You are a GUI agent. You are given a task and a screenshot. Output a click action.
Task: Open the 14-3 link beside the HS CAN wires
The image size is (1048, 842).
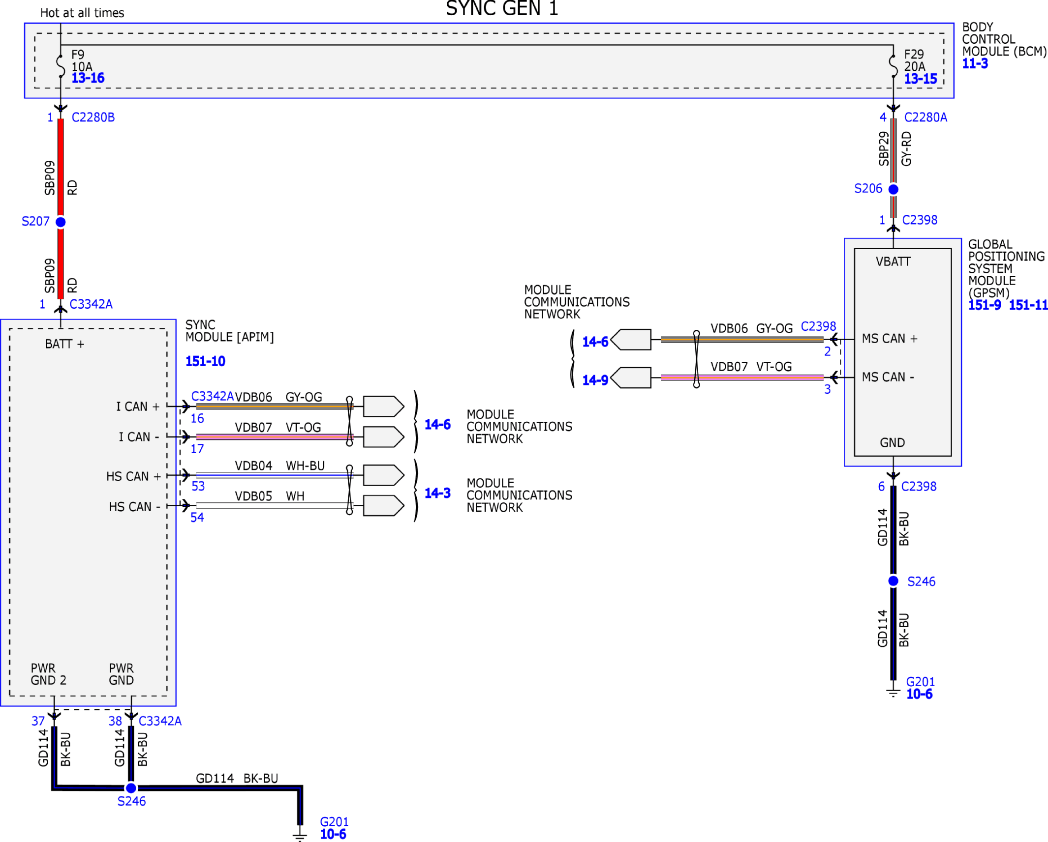(437, 493)
